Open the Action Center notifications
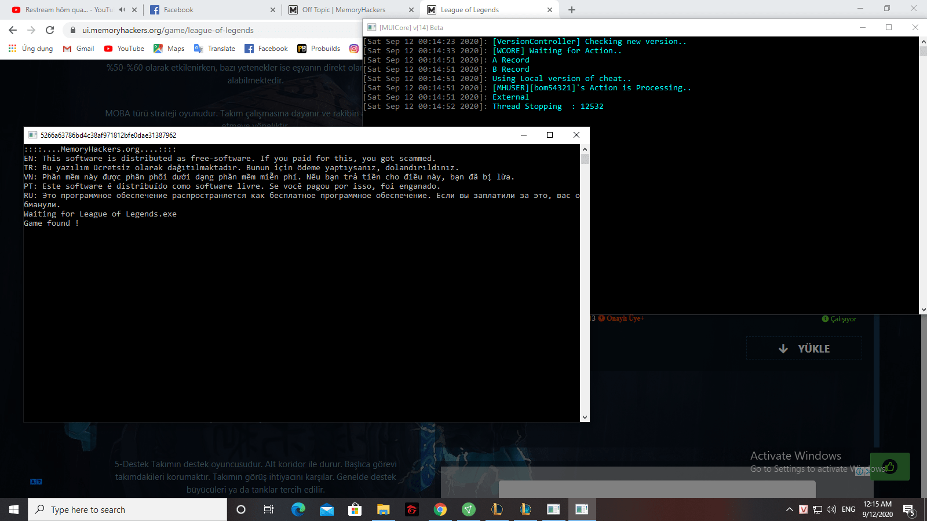The width and height of the screenshot is (927, 521). [908, 509]
